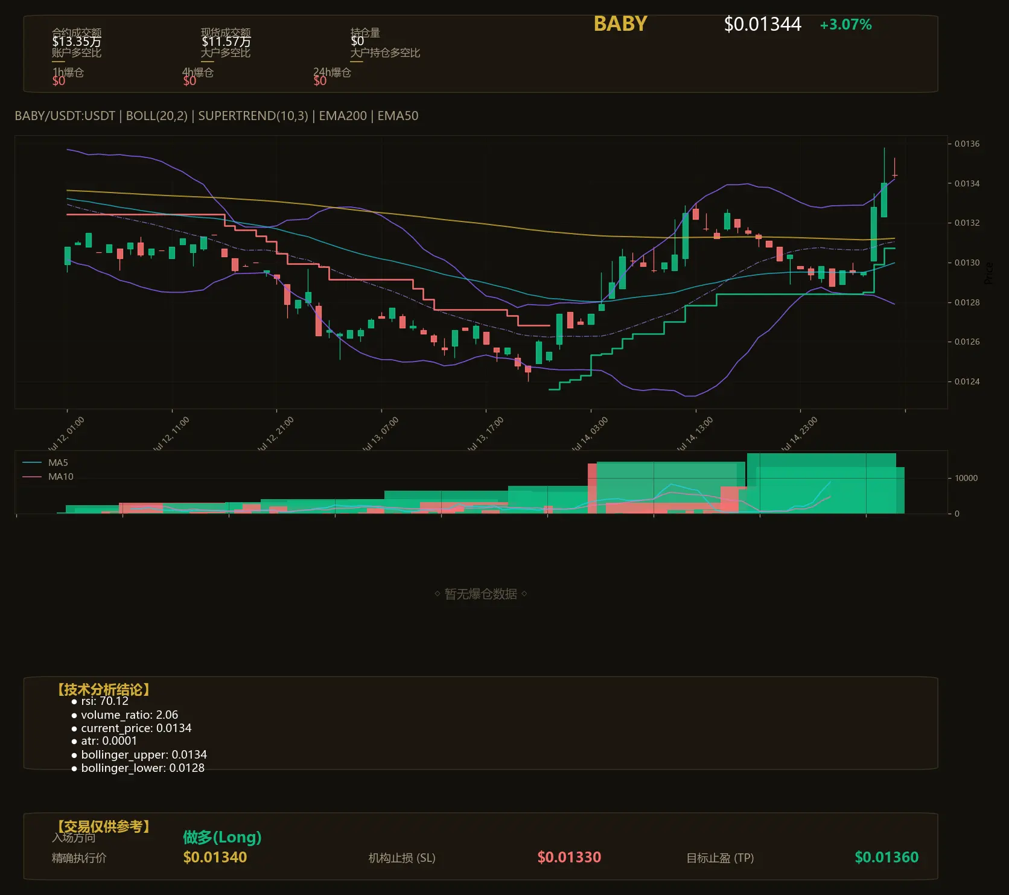Screen dimensions: 1009x895
Task: Click the Jul 14, 23:00 time label
Action: click(x=799, y=433)
